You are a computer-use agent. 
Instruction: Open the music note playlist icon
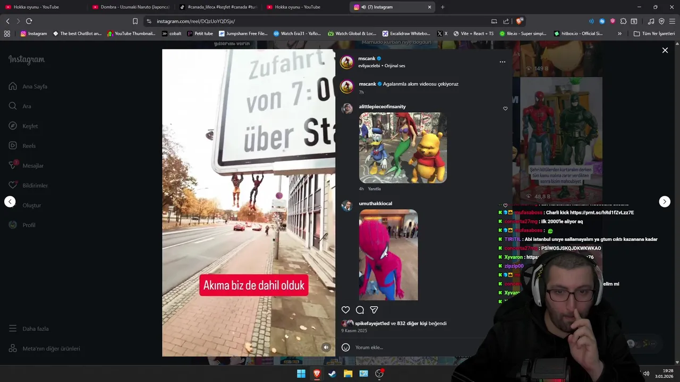(651, 21)
